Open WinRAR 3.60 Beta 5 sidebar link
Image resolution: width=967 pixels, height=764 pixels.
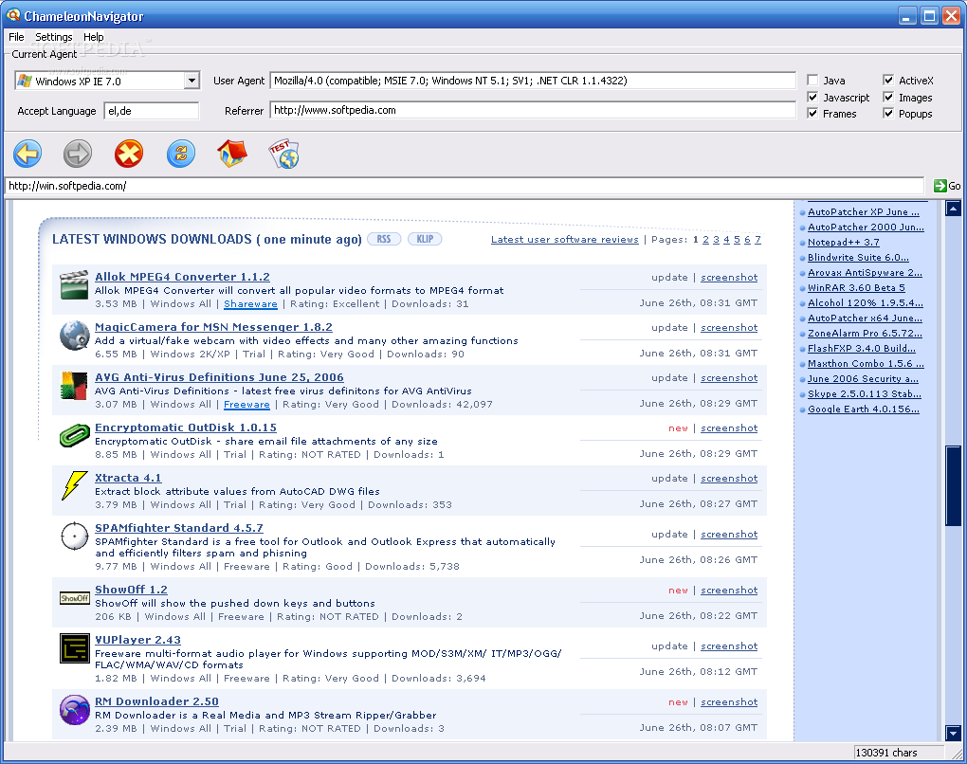pos(857,288)
